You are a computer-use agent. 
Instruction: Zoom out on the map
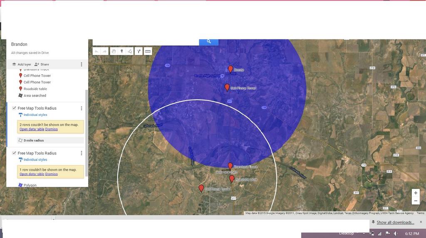415,201
